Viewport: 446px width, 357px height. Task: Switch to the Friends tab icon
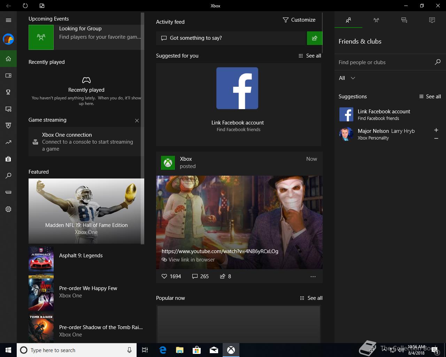coord(348,20)
